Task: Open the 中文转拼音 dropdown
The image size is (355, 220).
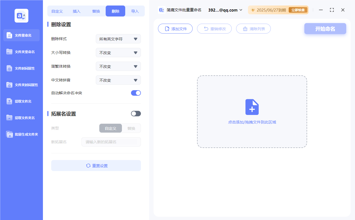Action: [x=118, y=80]
